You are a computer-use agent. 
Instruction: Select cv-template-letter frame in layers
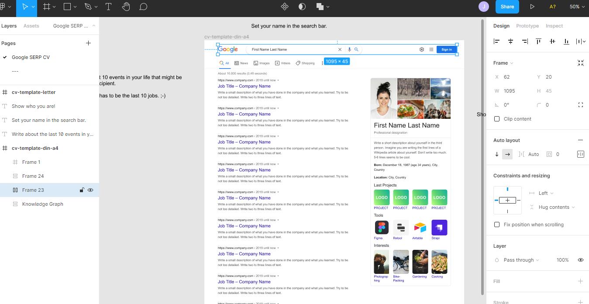pos(34,92)
